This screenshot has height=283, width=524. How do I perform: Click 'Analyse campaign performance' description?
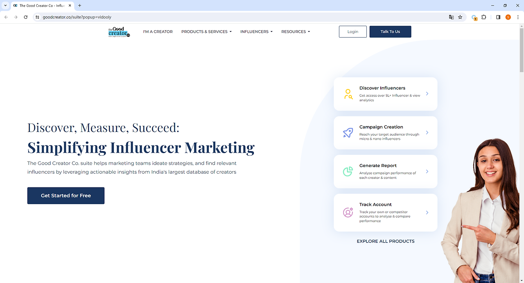pos(388,175)
